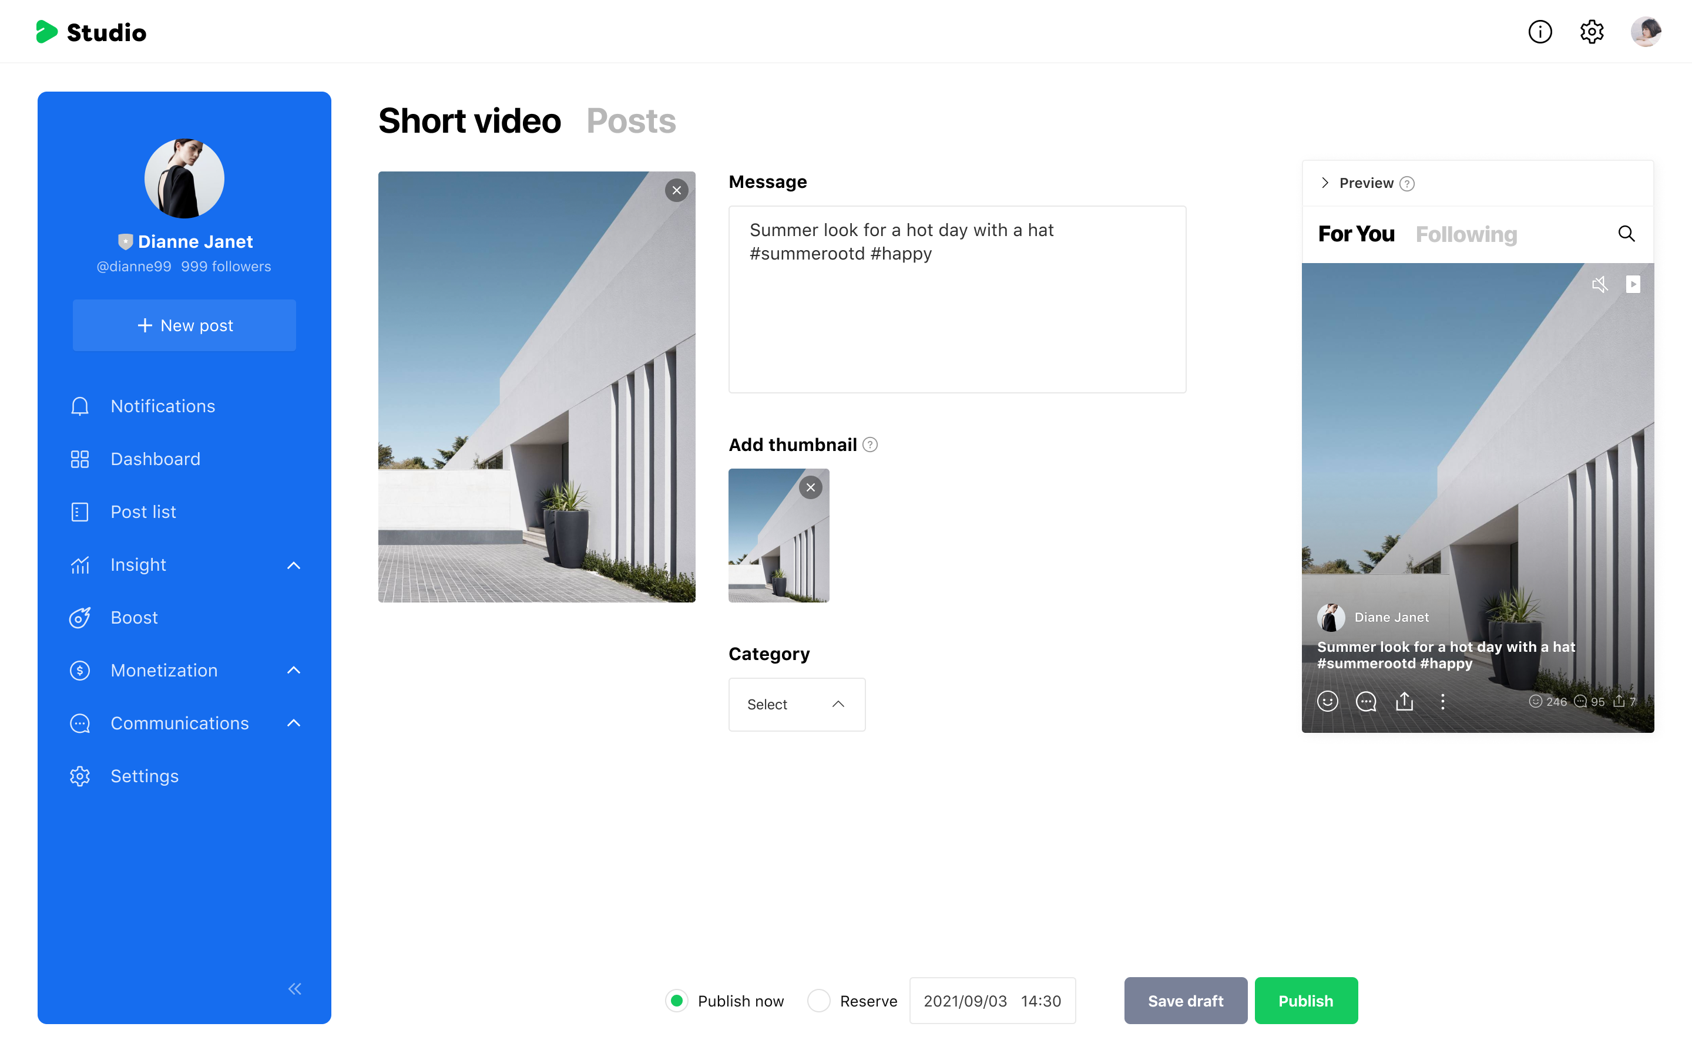Click into the Message text area
The width and height of the screenshot is (1692, 1057).
(x=957, y=299)
